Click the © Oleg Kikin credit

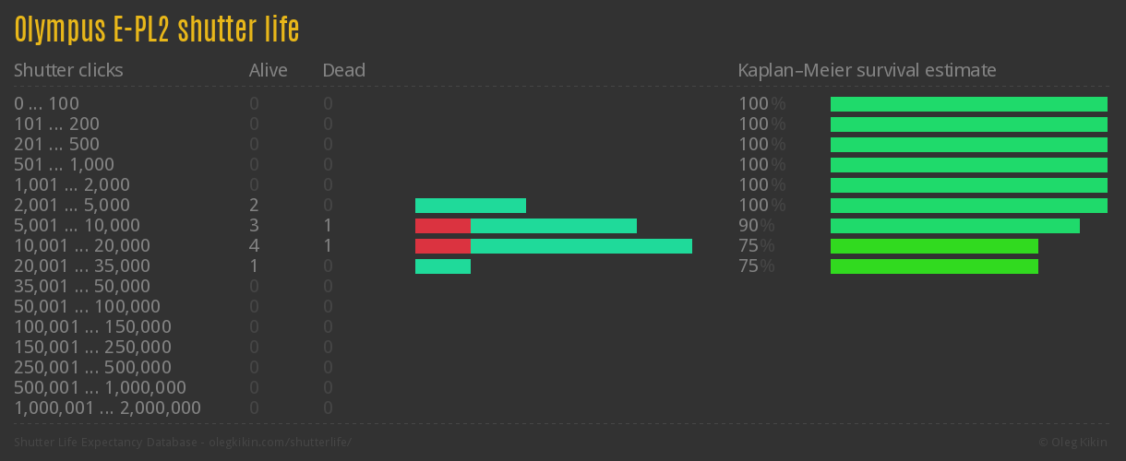tap(1073, 443)
